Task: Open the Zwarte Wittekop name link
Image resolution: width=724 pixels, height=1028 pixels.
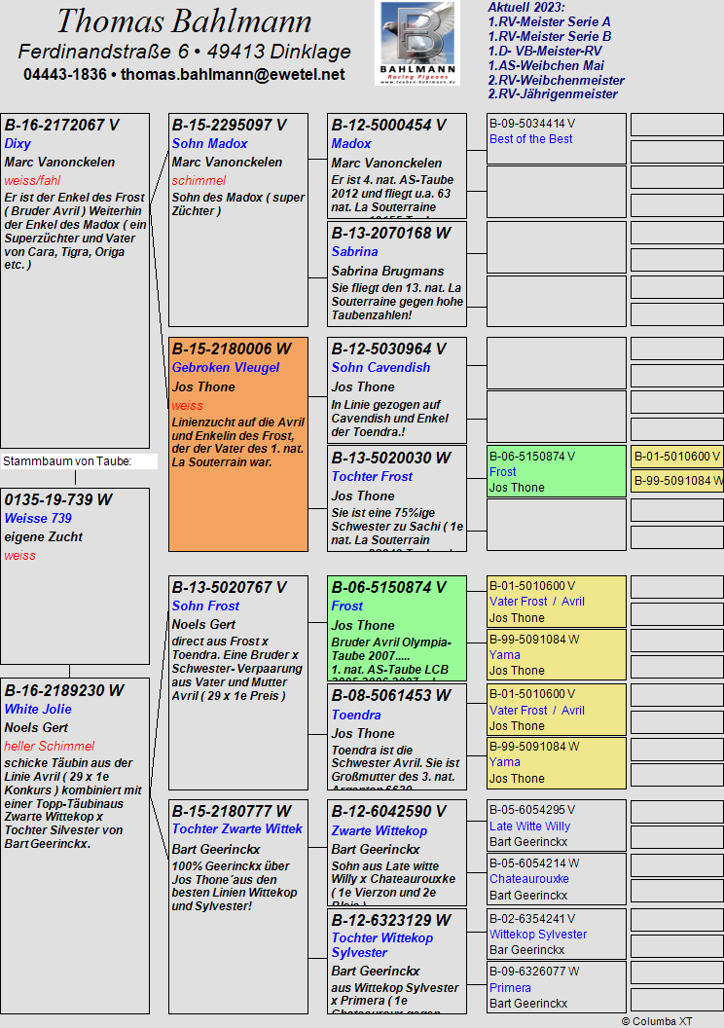Action: 379,831
